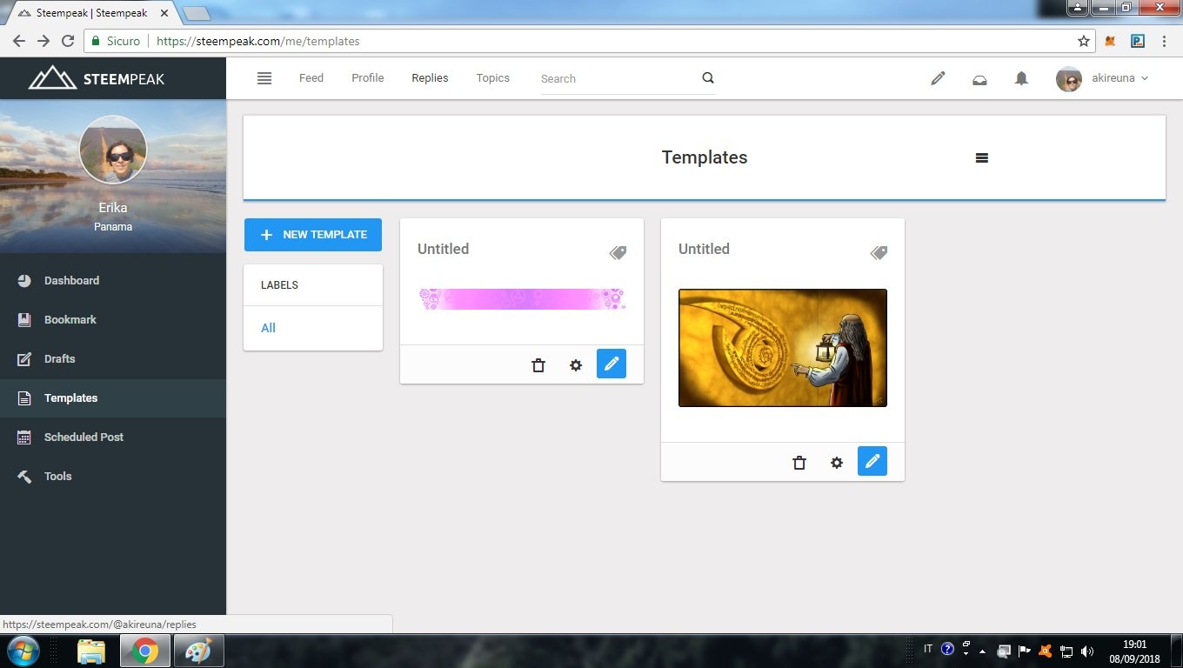Open the inbox tray icon in header
The height and width of the screenshot is (668, 1183).
(x=979, y=79)
